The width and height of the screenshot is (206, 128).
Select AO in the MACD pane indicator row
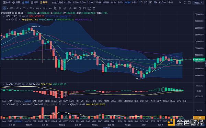(184, 101)
